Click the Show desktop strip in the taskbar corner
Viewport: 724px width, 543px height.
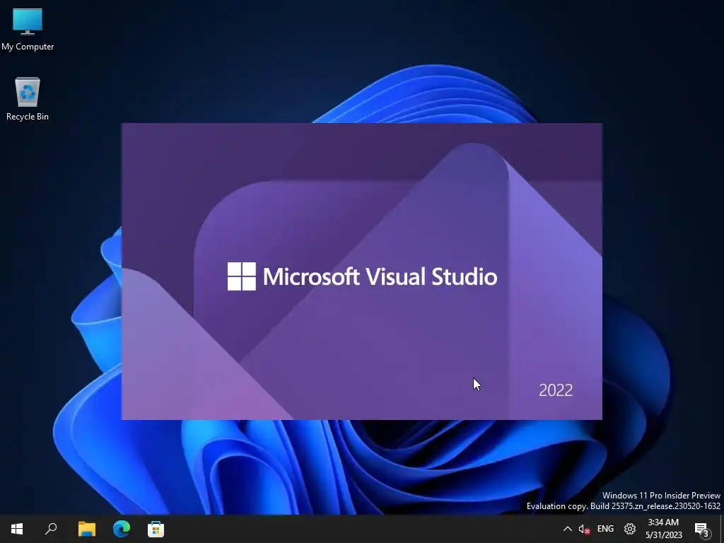pos(722,529)
